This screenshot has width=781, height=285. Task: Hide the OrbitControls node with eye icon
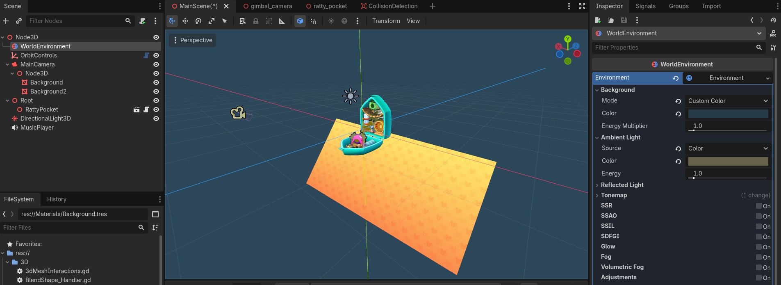156,55
